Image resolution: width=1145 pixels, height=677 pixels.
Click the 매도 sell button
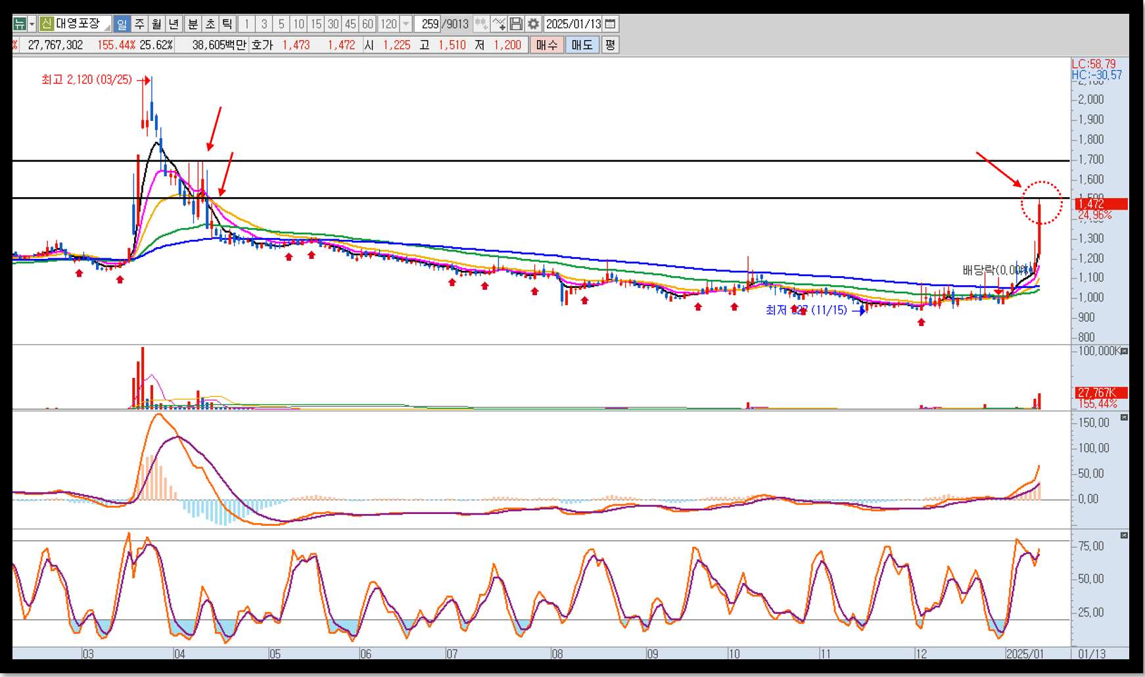(x=582, y=45)
